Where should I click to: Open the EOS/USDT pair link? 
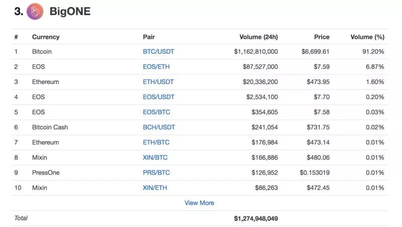pyautogui.click(x=158, y=97)
